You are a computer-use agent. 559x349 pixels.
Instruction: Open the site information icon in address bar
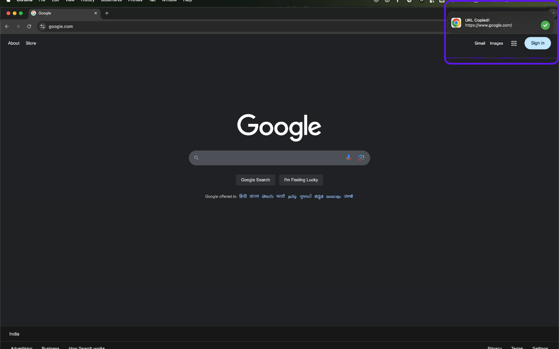point(42,27)
